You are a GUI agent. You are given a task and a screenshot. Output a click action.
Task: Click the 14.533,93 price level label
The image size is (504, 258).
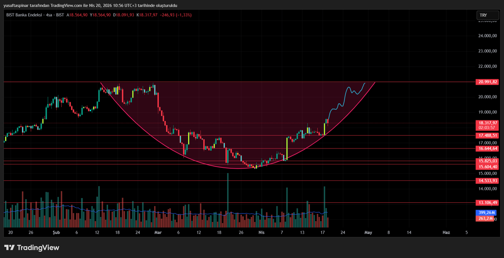(x=487, y=180)
